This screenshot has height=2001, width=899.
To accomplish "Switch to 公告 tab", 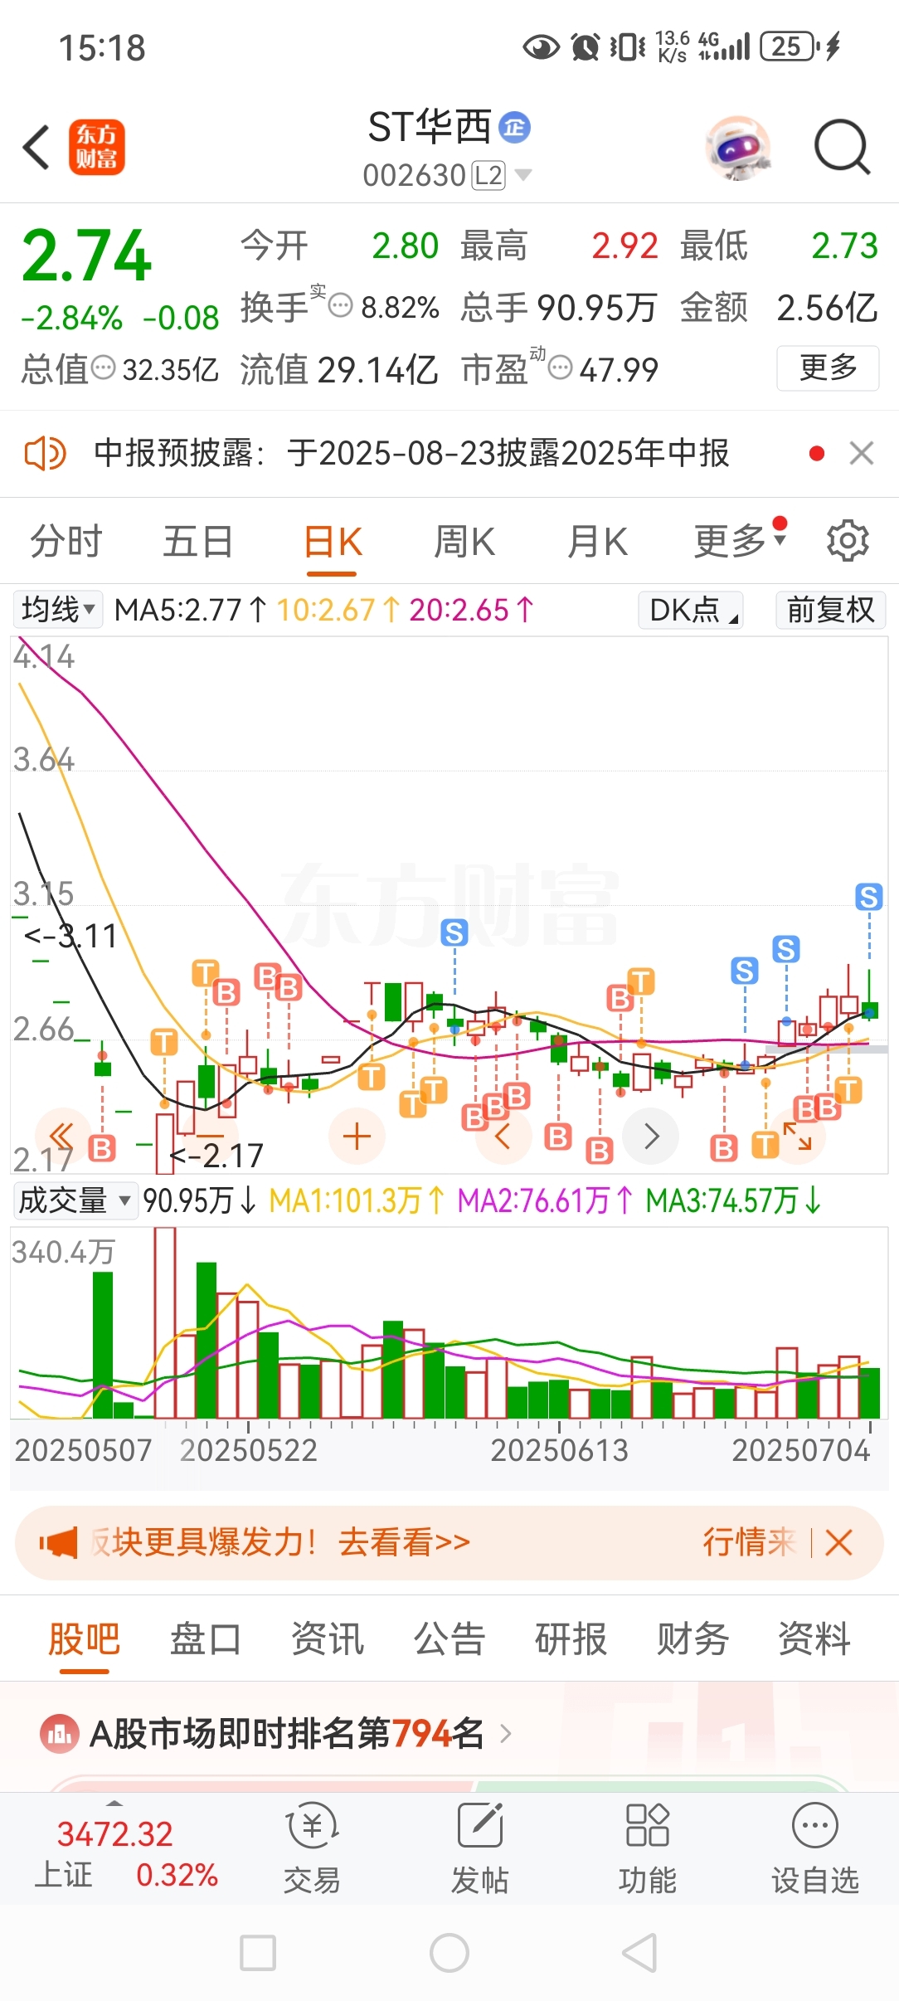I will 449,1638.
